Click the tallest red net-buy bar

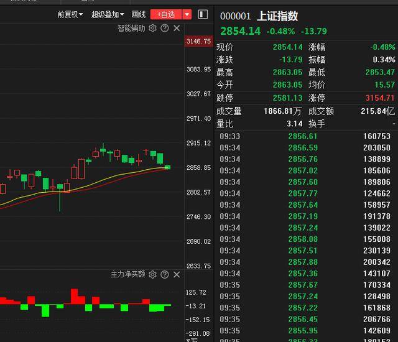coord(75,296)
